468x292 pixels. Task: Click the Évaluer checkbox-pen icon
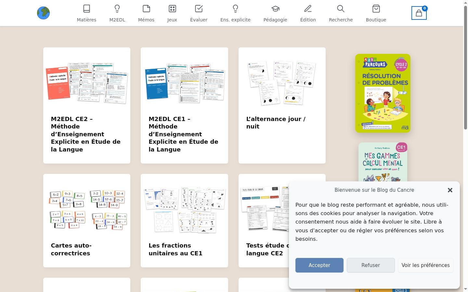[x=199, y=8]
